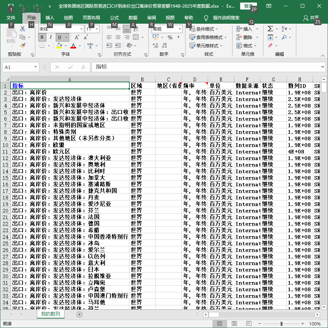Open the font name 宋体 dropdown

coord(82,29)
